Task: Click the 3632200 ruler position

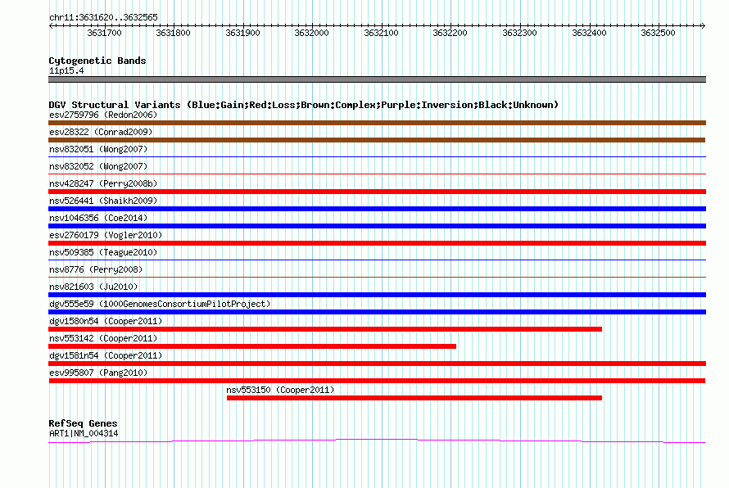Action: tap(450, 33)
